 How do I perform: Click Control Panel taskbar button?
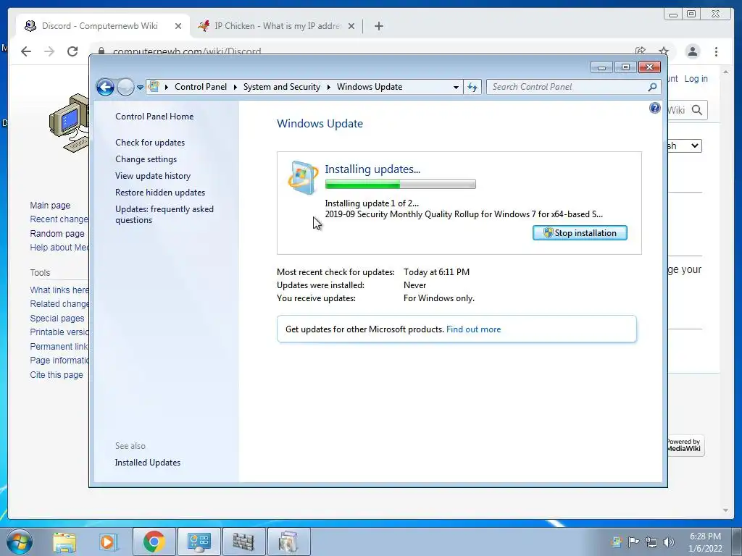(x=199, y=542)
